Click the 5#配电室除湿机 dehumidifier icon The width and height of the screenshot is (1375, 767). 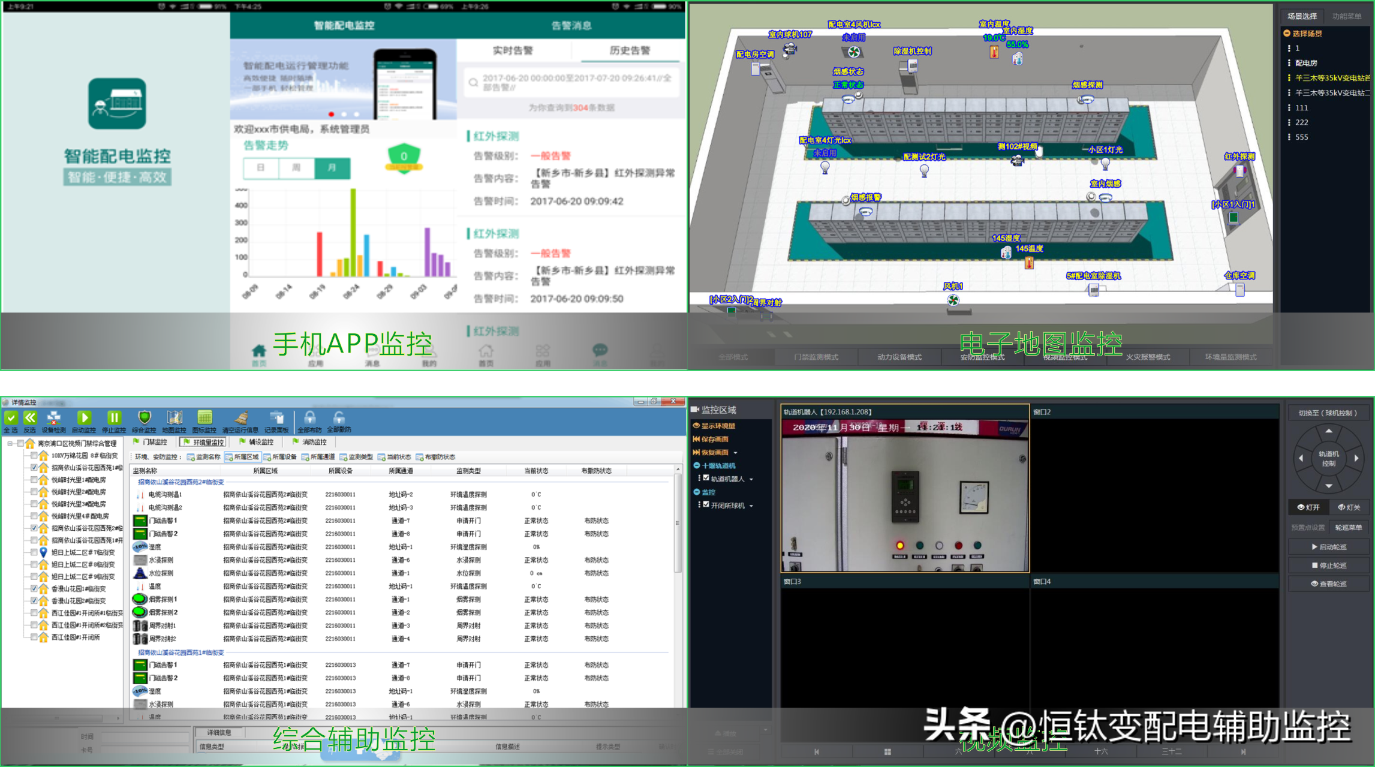tap(1094, 290)
